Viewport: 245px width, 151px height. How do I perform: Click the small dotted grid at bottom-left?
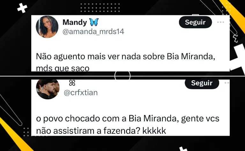coord(26,132)
